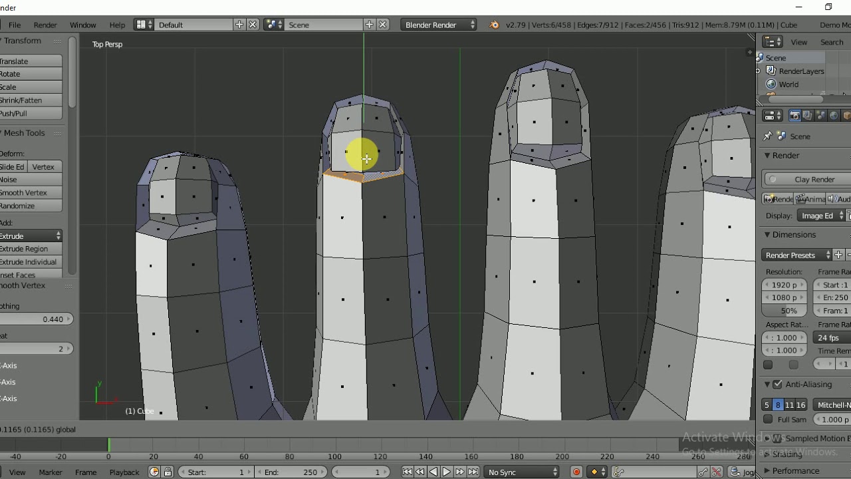This screenshot has height=479, width=851.
Task: Jump to the last frame in timeline
Action: [x=473, y=472]
